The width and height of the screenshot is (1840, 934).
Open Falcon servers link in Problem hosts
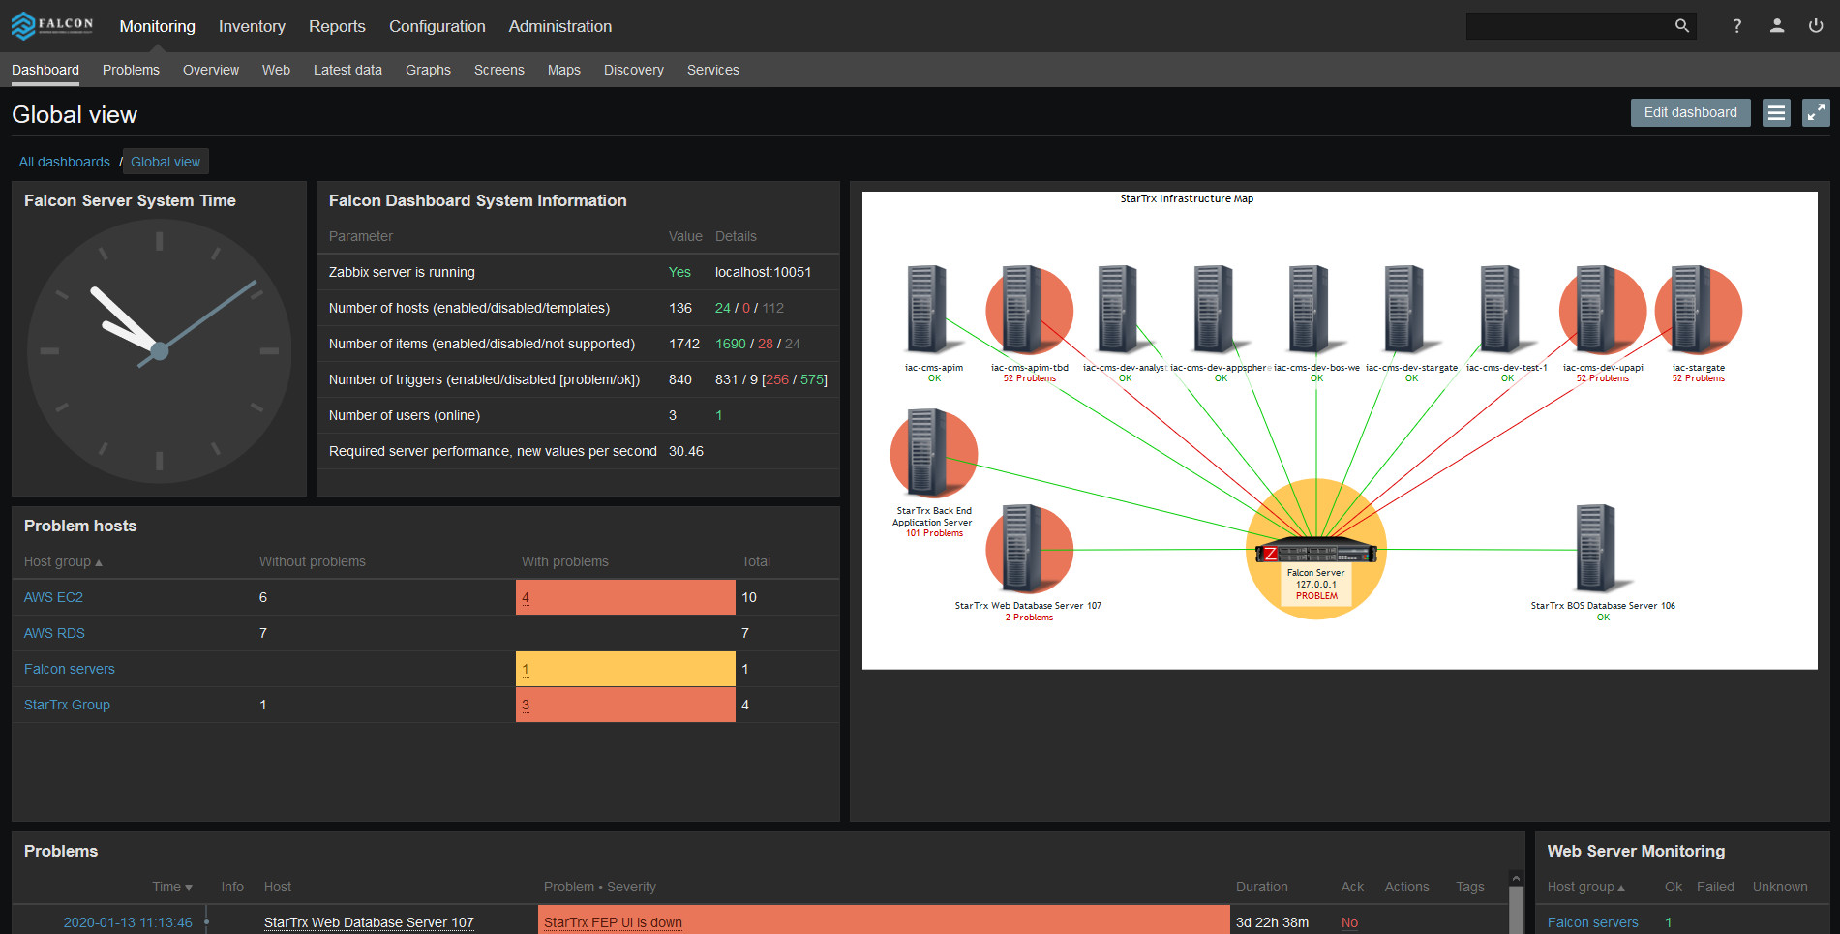click(70, 669)
